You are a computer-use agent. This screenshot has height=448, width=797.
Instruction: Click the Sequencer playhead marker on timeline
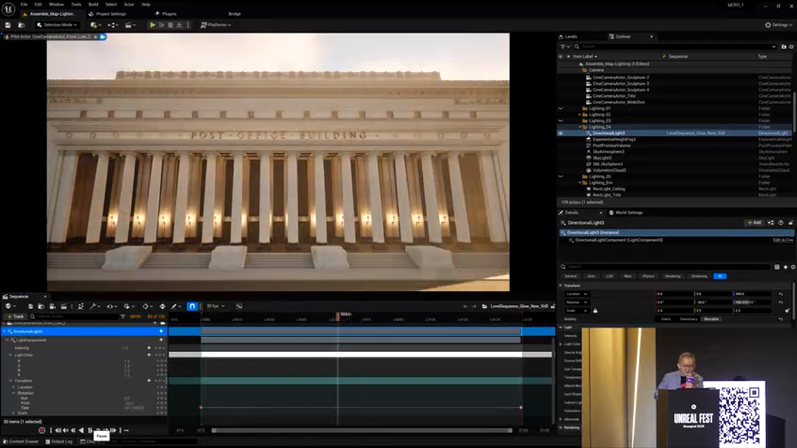[338, 315]
